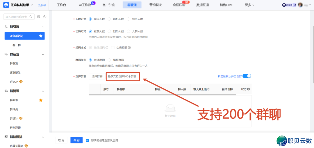Collapse the 群防骚扰 section chevron
Screen dimensions: 314x148
coord(43,137)
